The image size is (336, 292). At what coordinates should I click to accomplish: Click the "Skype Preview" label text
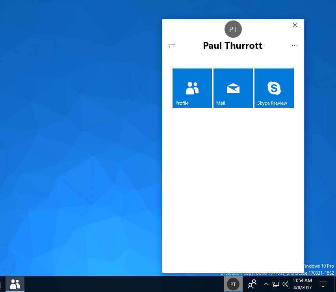pyautogui.click(x=272, y=103)
